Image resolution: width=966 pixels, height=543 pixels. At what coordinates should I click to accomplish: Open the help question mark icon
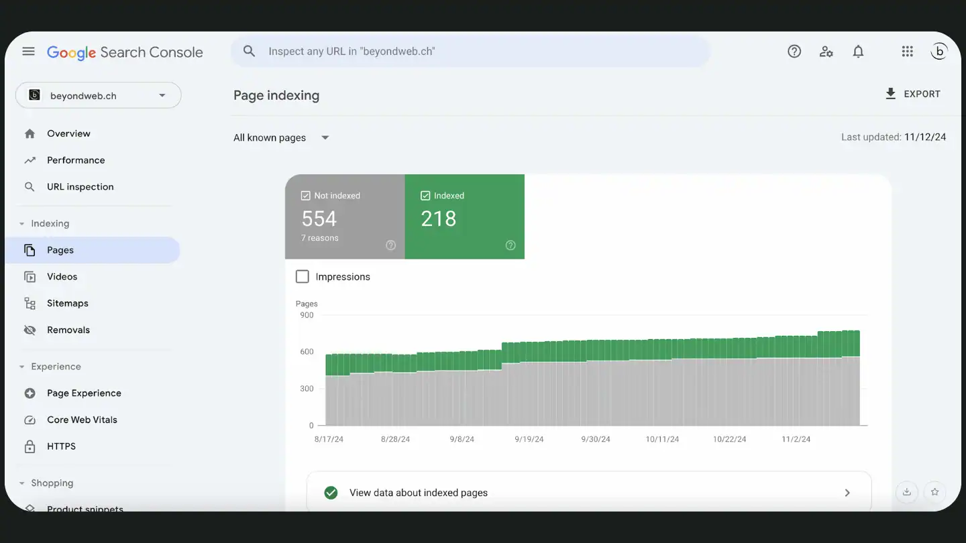coord(794,52)
